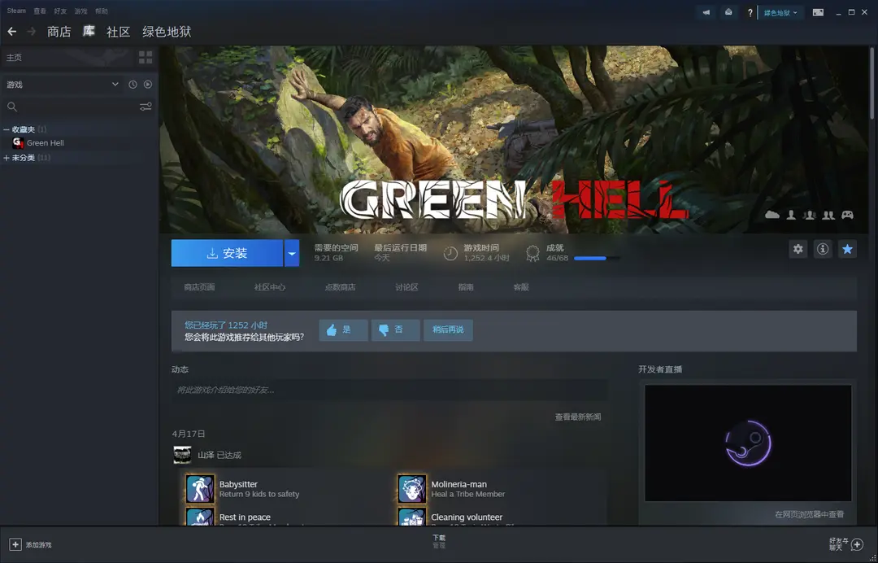Open the envelope notifications inbox icon
Screen dimensions: 878x563
pos(728,12)
